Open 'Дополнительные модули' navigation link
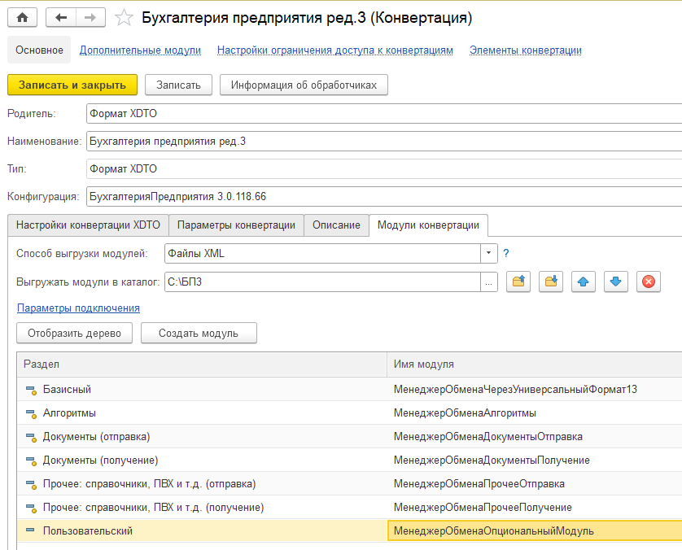Screen dimensions: 682x550 pos(140,50)
